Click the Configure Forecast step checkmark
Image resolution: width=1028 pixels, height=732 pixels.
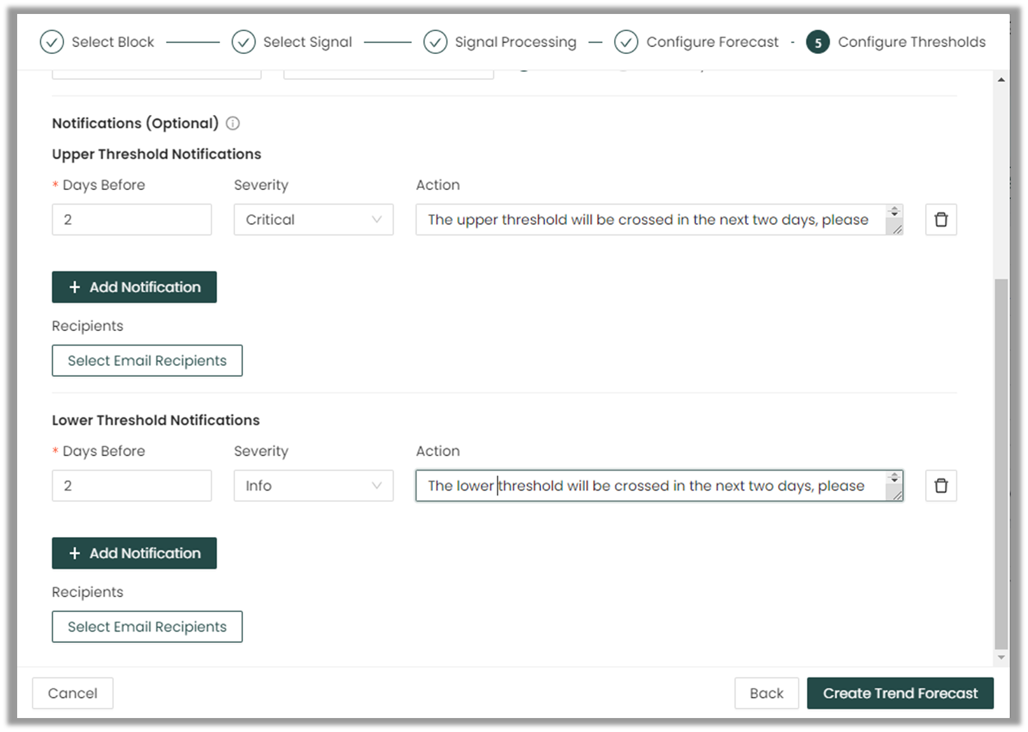pos(626,42)
